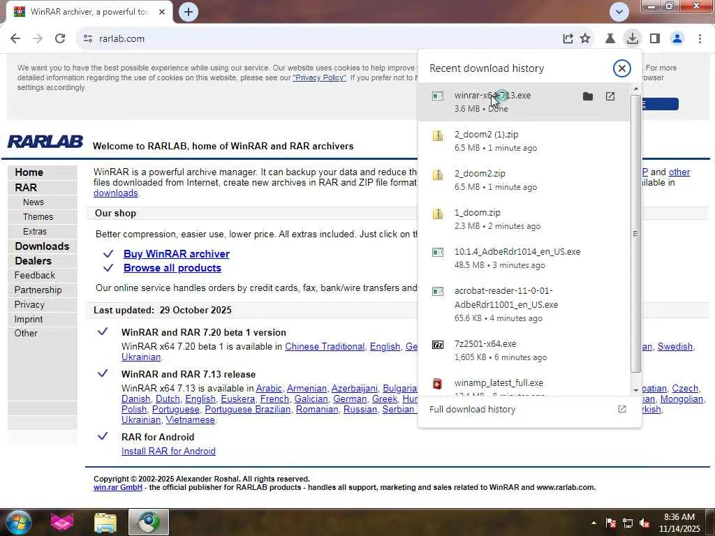Open 2_doom2 (1).zip download
The width and height of the screenshot is (715, 536).
tap(524, 141)
